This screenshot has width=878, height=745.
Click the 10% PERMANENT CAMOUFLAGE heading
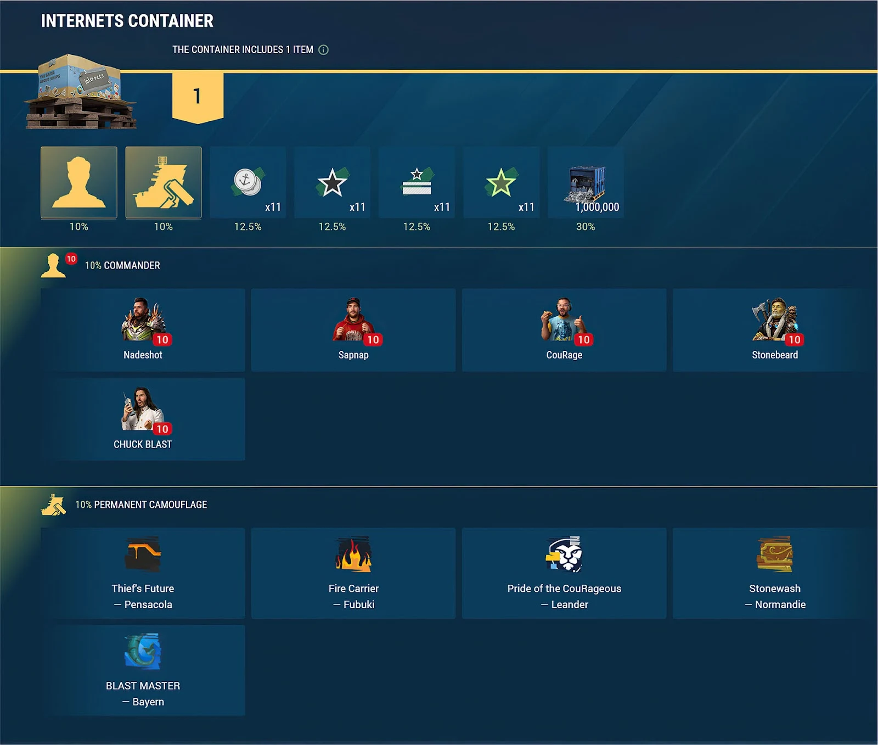click(x=141, y=505)
